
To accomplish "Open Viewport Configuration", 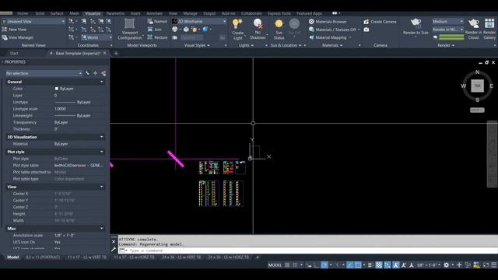I will pos(130,30).
